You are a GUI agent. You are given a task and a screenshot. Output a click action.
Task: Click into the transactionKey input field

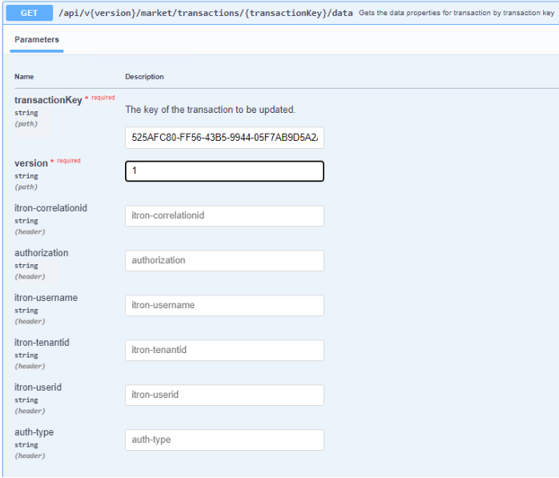click(x=224, y=138)
